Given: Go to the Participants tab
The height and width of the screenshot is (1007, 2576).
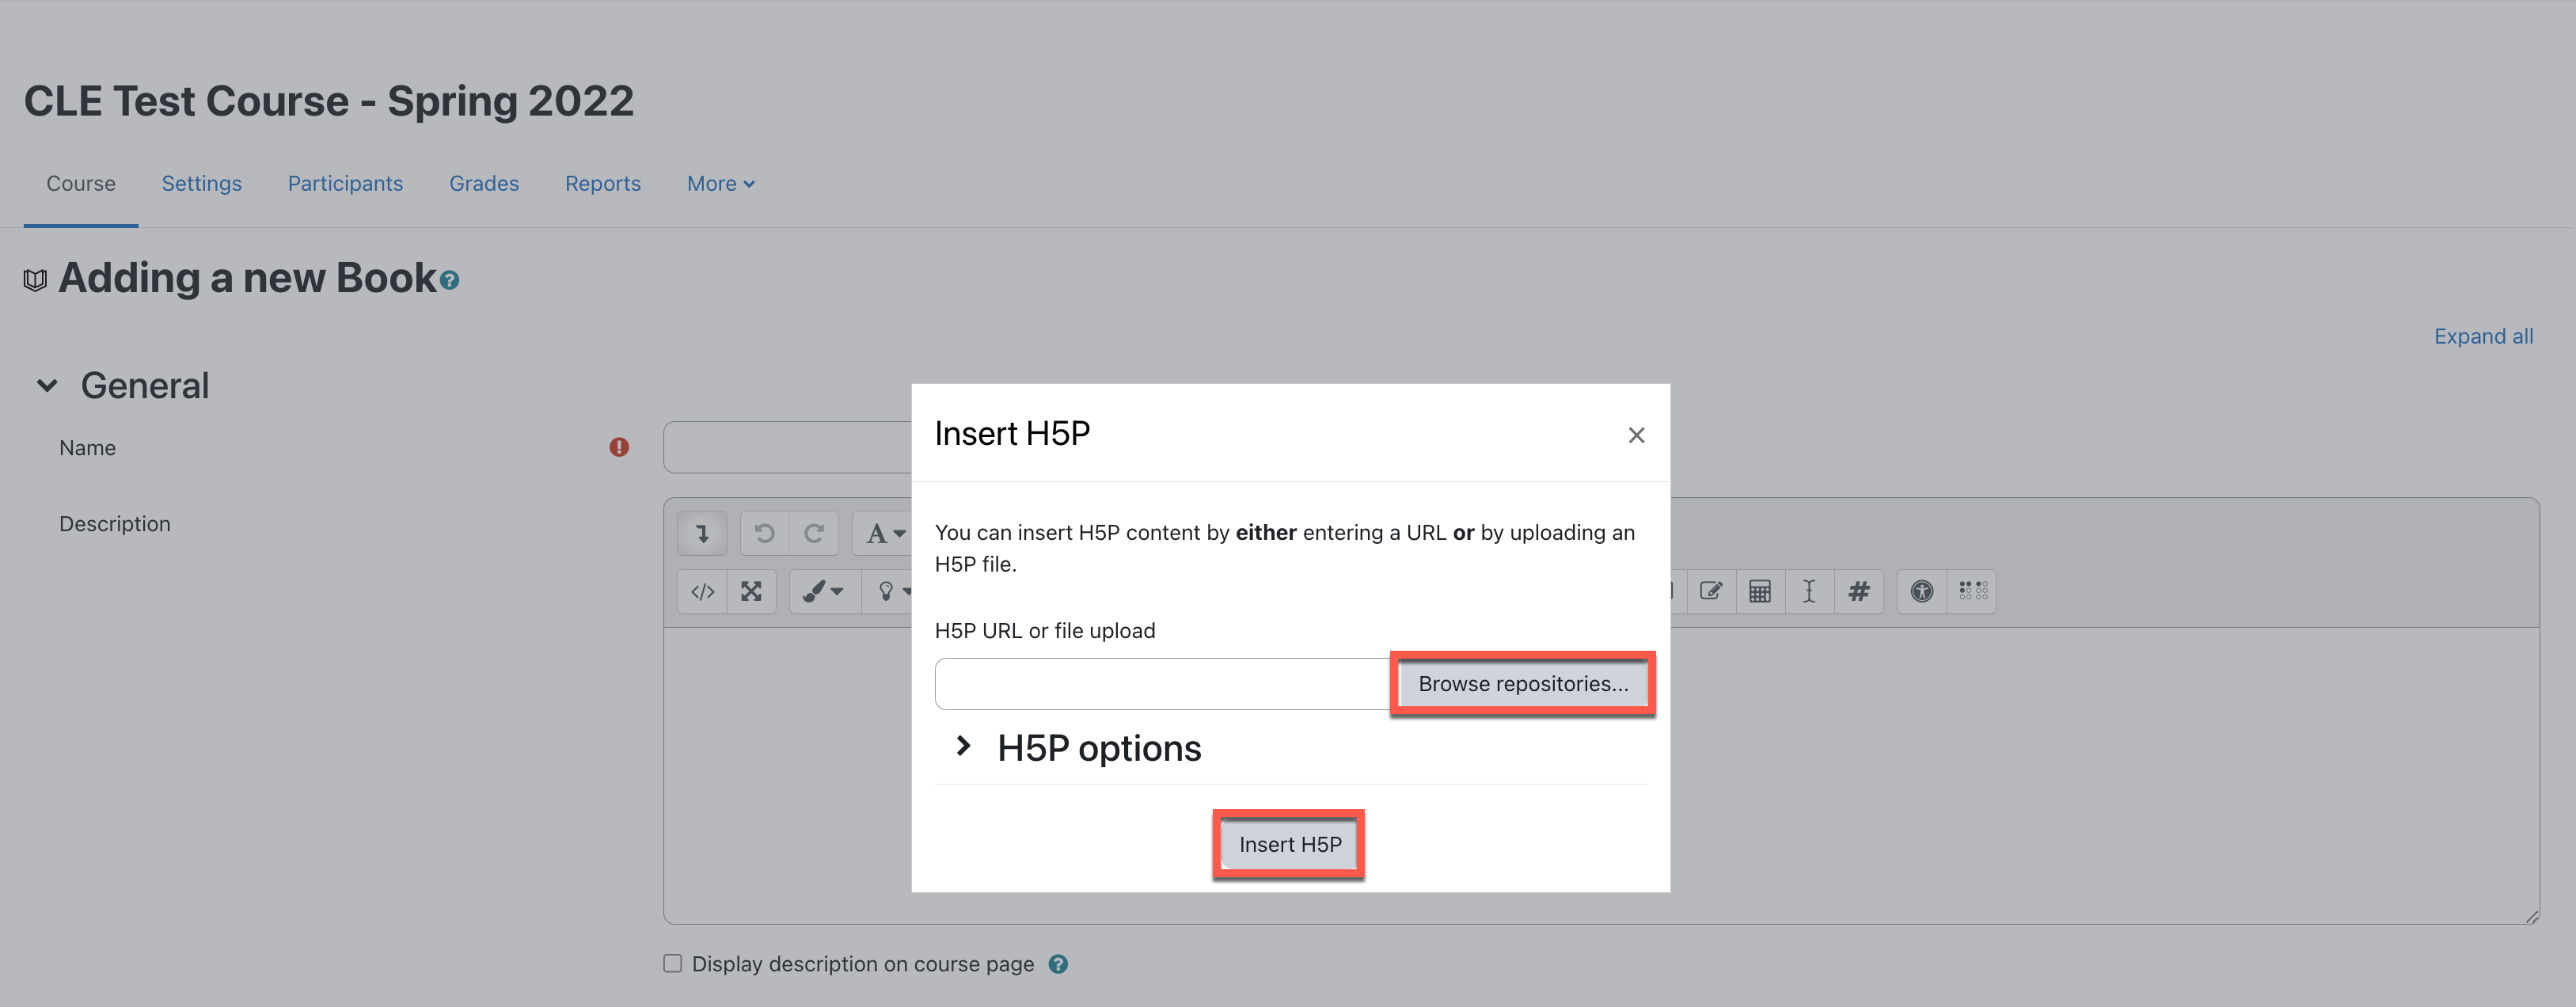Looking at the screenshot, I should [x=345, y=183].
